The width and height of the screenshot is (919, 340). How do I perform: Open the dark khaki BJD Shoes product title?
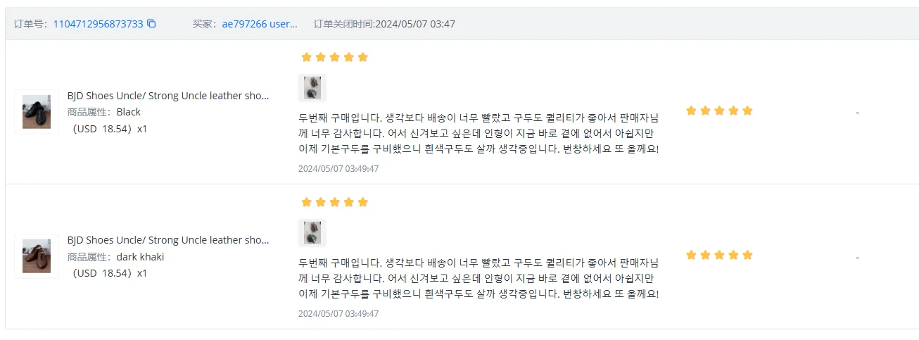(168, 240)
